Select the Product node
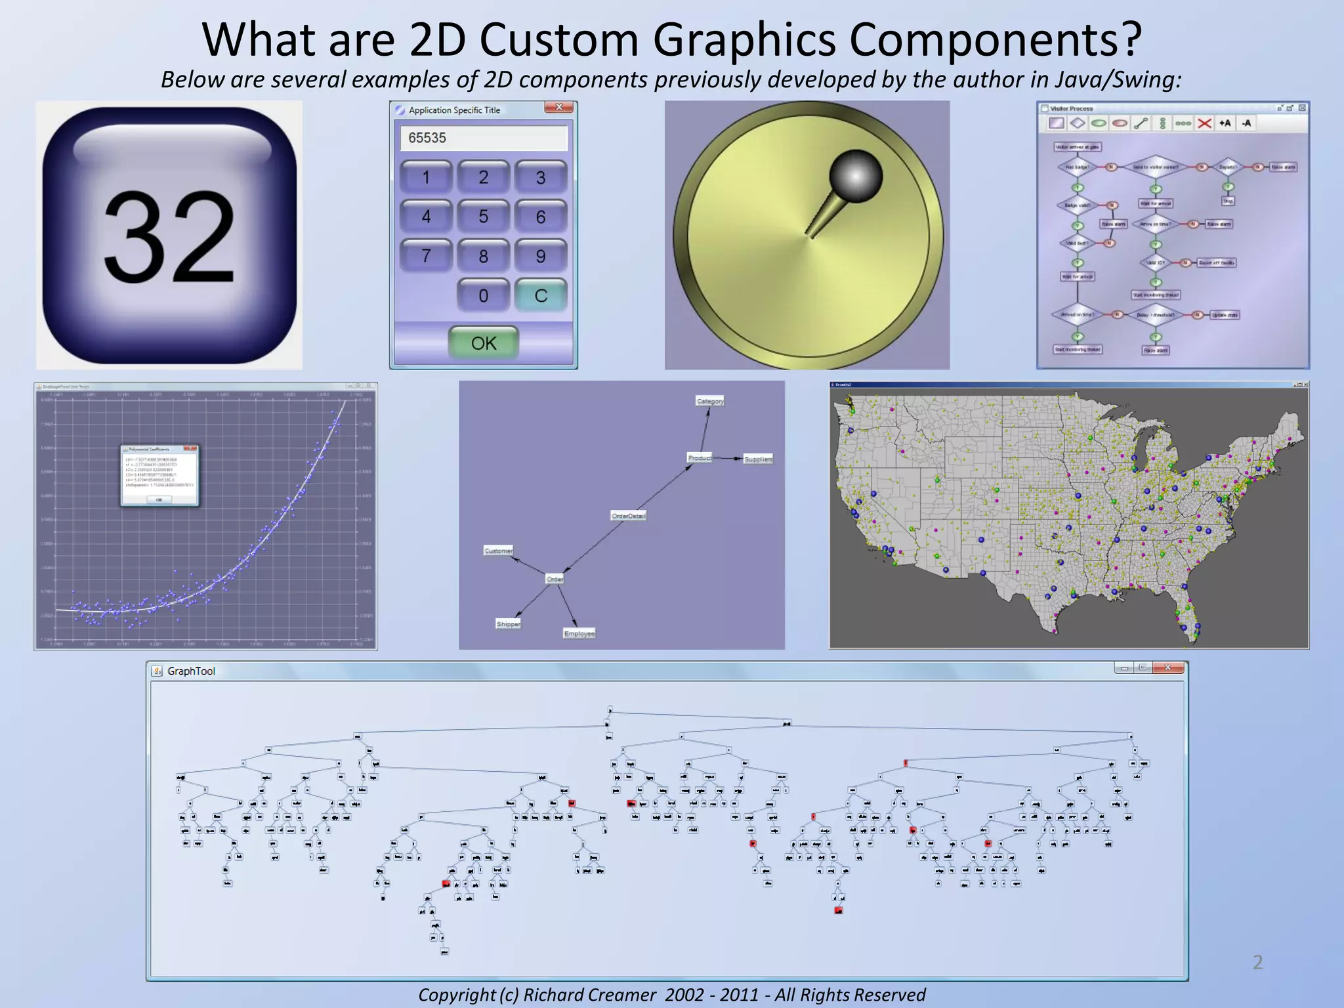The image size is (1344, 1008). (700, 457)
